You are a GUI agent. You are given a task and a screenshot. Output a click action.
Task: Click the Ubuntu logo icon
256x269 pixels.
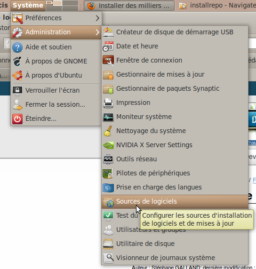point(17,76)
